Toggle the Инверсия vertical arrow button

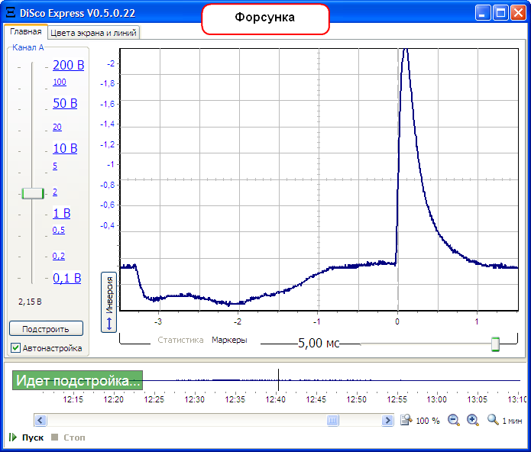[108, 302]
